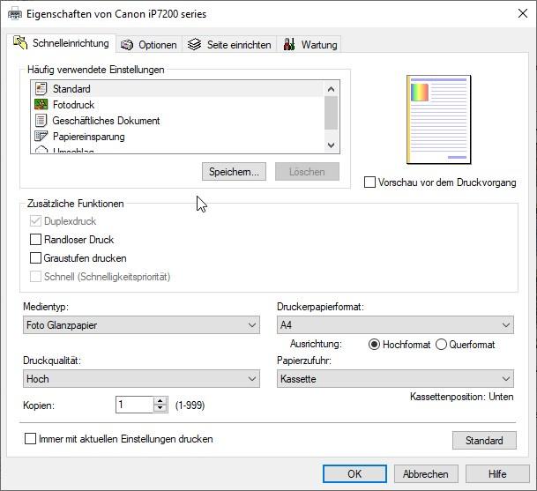Viewport: 537px width, 491px height.
Task: Click Abbrechen to cancel
Action: pos(426,474)
